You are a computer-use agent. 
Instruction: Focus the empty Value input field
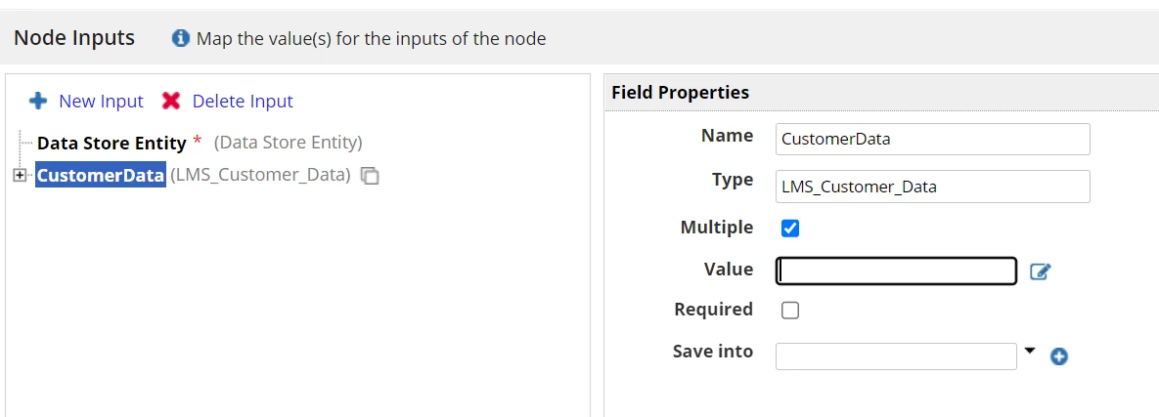896,271
